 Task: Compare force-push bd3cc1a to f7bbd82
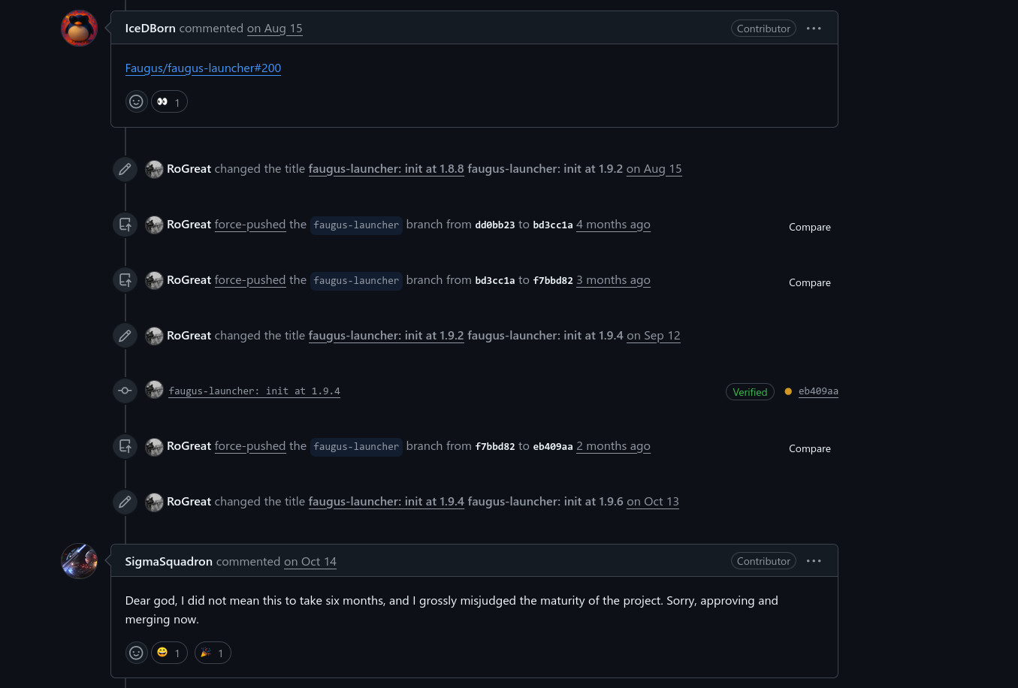point(810,282)
